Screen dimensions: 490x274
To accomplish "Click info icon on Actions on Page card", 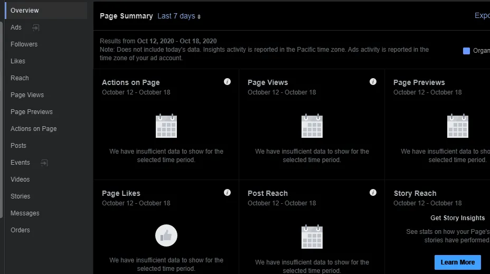I will [227, 82].
